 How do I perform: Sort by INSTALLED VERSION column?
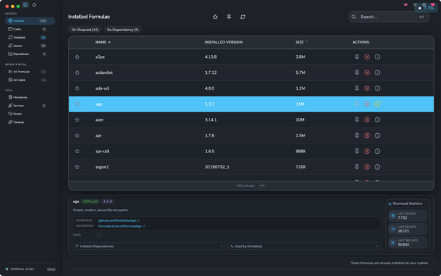pyautogui.click(x=223, y=42)
